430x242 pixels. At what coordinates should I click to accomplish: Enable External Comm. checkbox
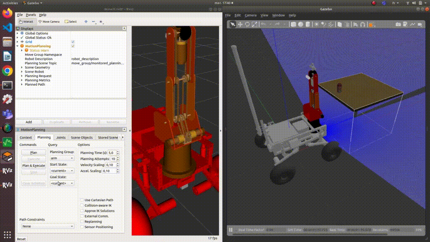[82, 216]
